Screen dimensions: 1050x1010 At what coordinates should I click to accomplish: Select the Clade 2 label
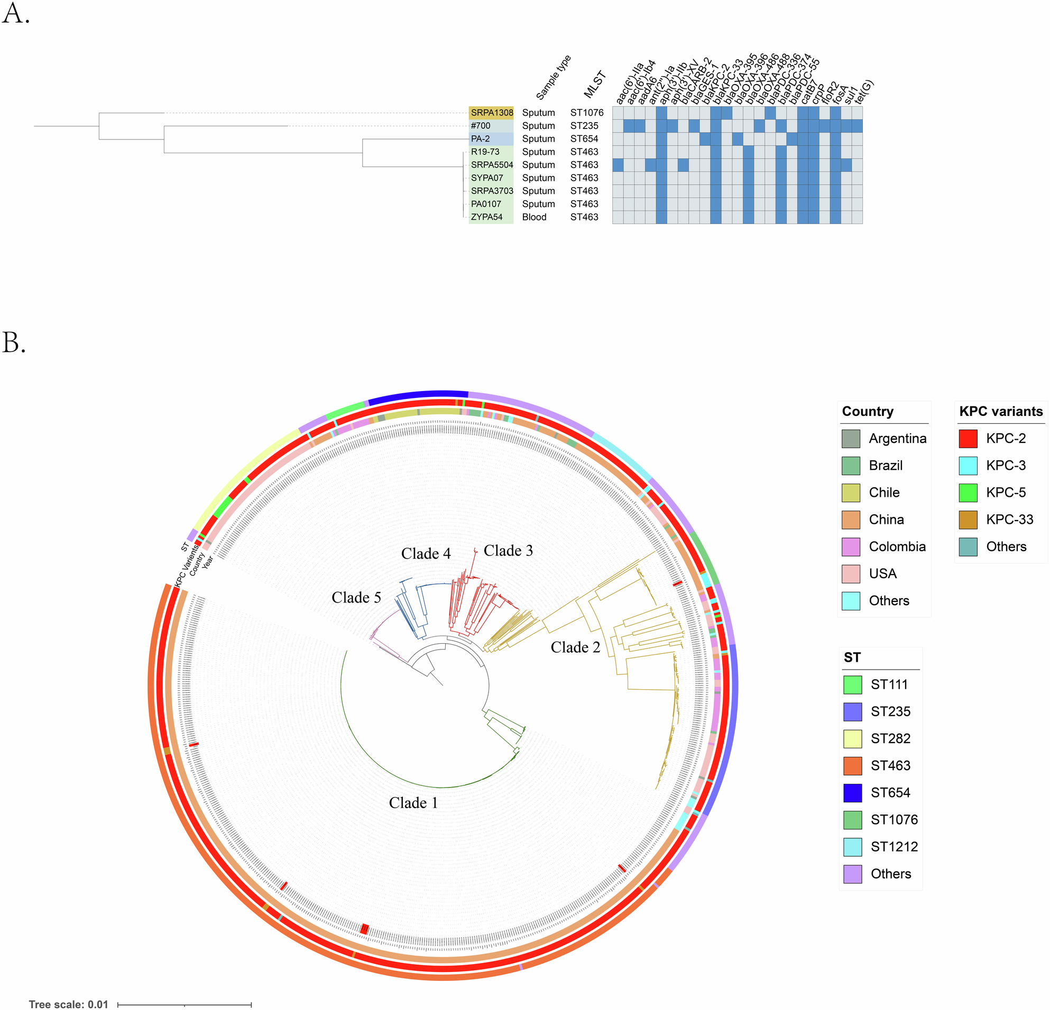pyautogui.click(x=575, y=647)
